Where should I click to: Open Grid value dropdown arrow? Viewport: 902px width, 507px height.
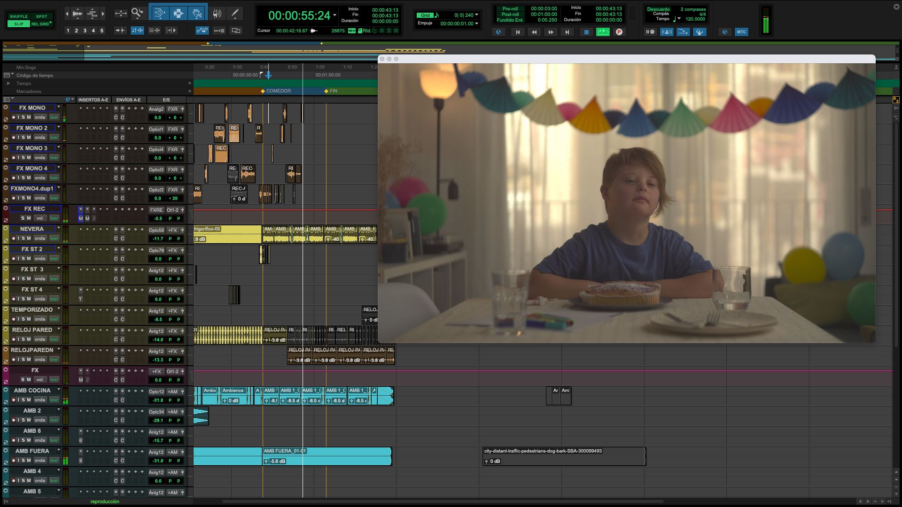click(x=477, y=15)
